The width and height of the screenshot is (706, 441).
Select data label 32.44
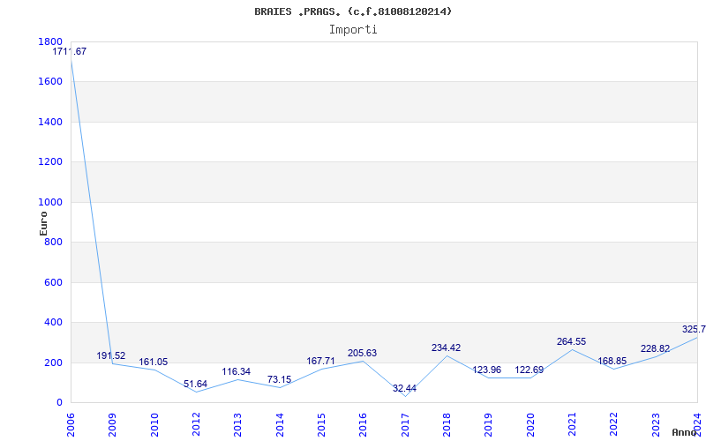point(404,388)
